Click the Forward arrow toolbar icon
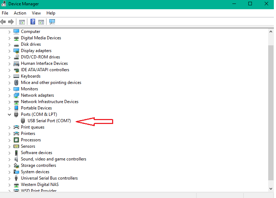Image resolution: width=276 pixels, height=198 pixels. (x=11, y=22)
